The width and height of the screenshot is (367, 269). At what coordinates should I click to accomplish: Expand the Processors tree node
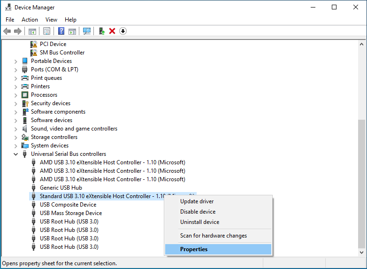coord(16,95)
